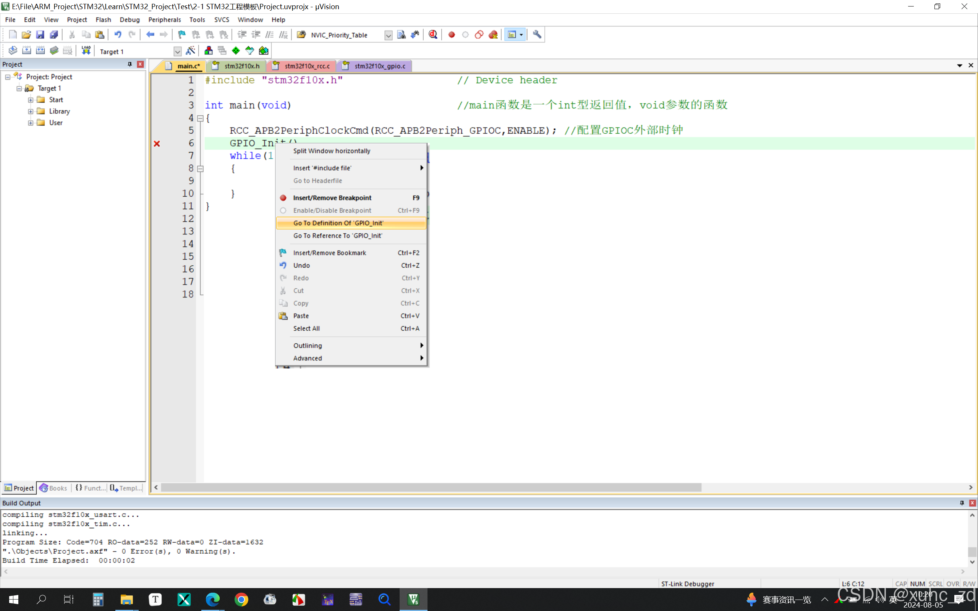The width and height of the screenshot is (978, 611).
Task: Navigate backwards with blue left arrow
Action: (150, 35)
